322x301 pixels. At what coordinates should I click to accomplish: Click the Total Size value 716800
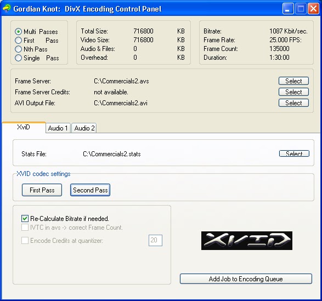click(x=143, y=31)
